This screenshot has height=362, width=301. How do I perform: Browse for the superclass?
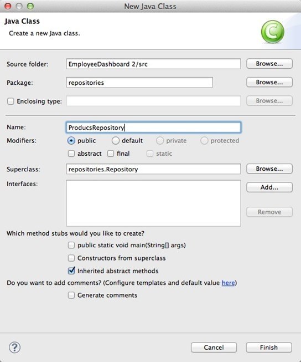pos(269,169)
